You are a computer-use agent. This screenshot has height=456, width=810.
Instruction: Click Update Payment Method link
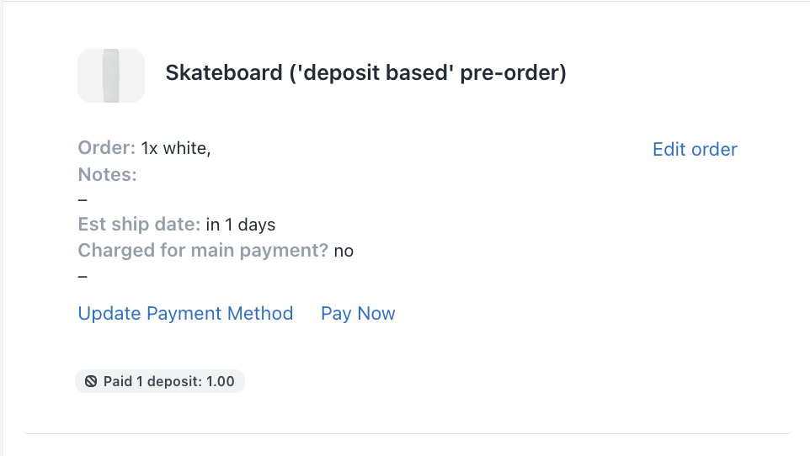click(185, 314)
